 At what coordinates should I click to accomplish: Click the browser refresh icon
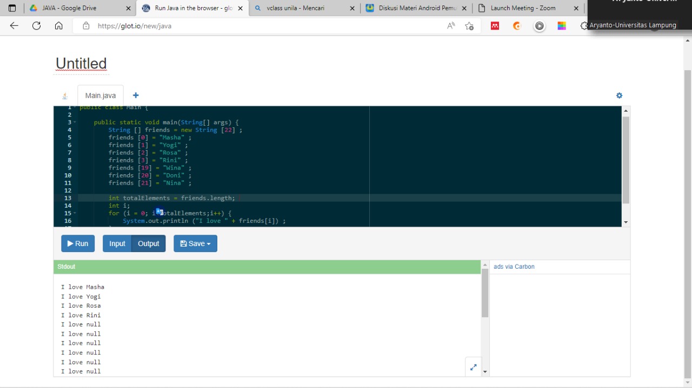point(36,26)
